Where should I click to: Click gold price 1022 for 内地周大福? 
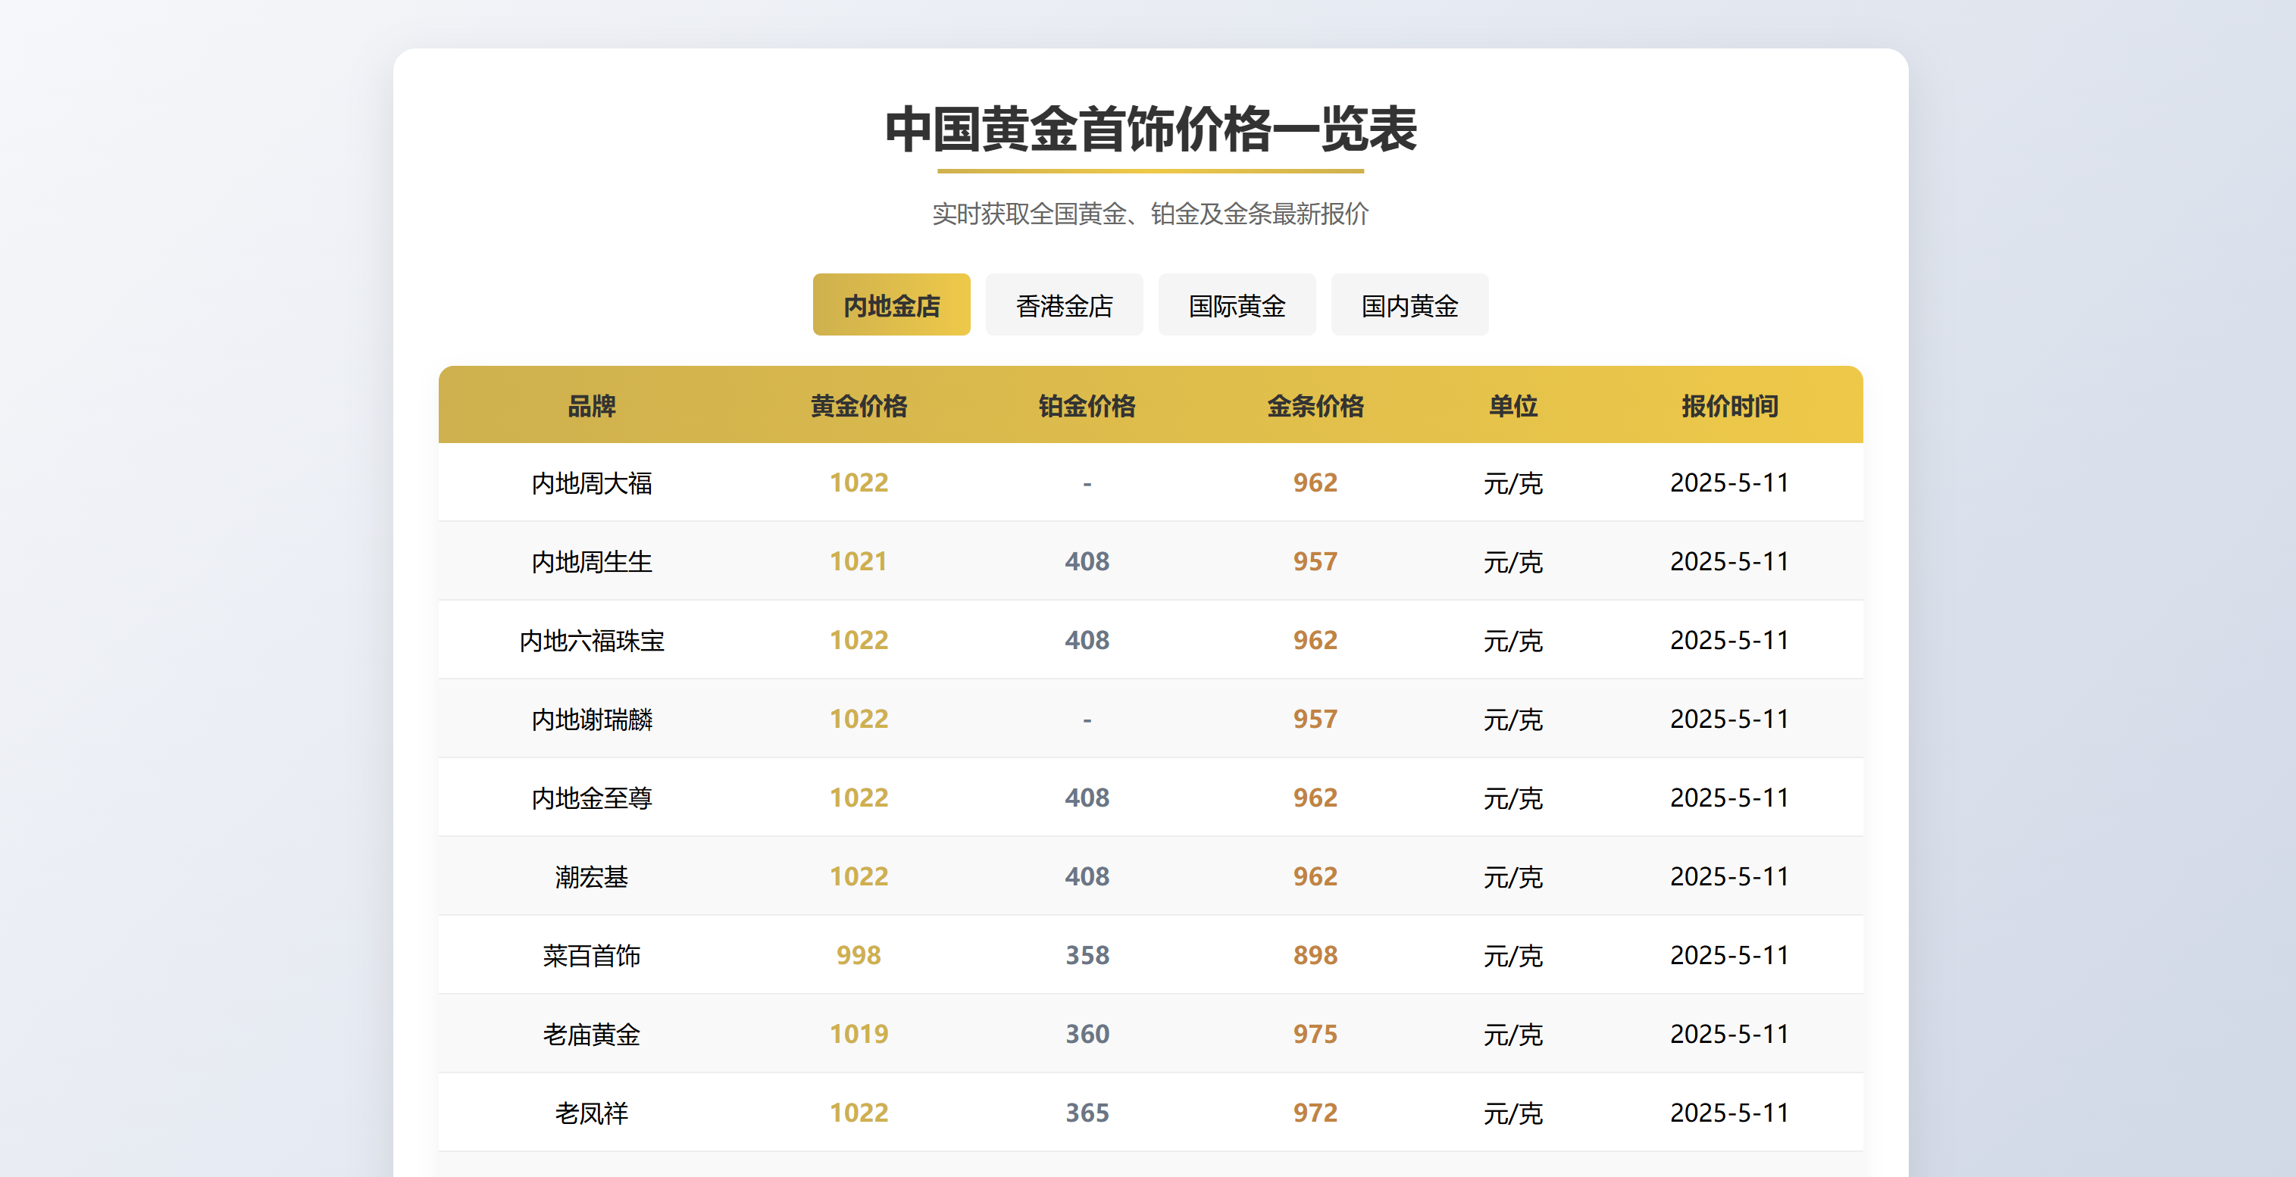coord(859,483)
